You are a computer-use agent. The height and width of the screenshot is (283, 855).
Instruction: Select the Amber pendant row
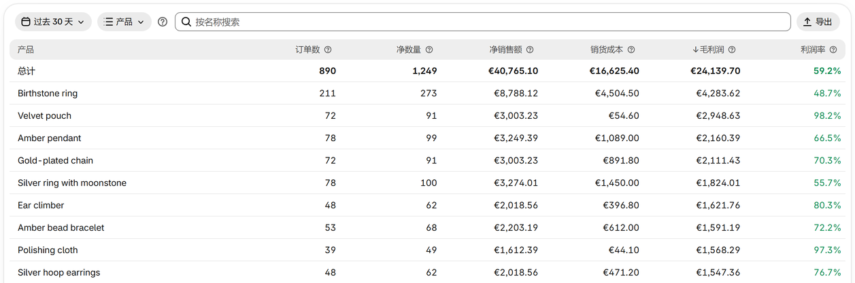(x=427, y=138)
